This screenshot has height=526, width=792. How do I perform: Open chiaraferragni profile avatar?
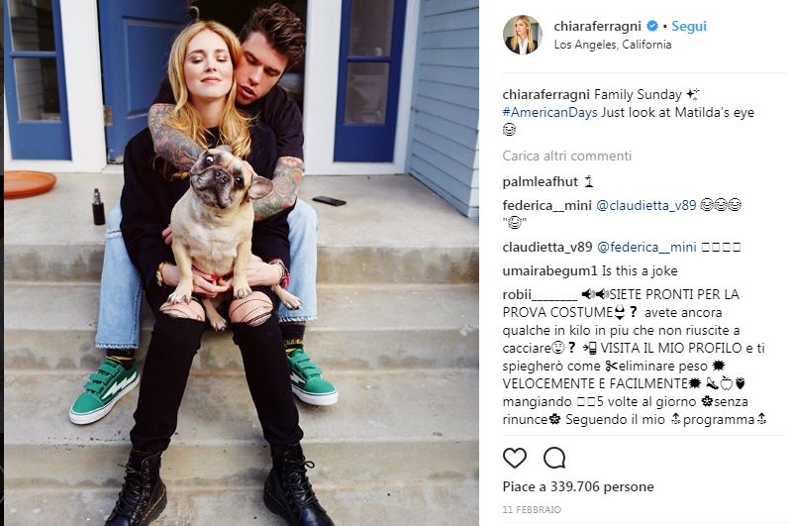click(523, 35)
